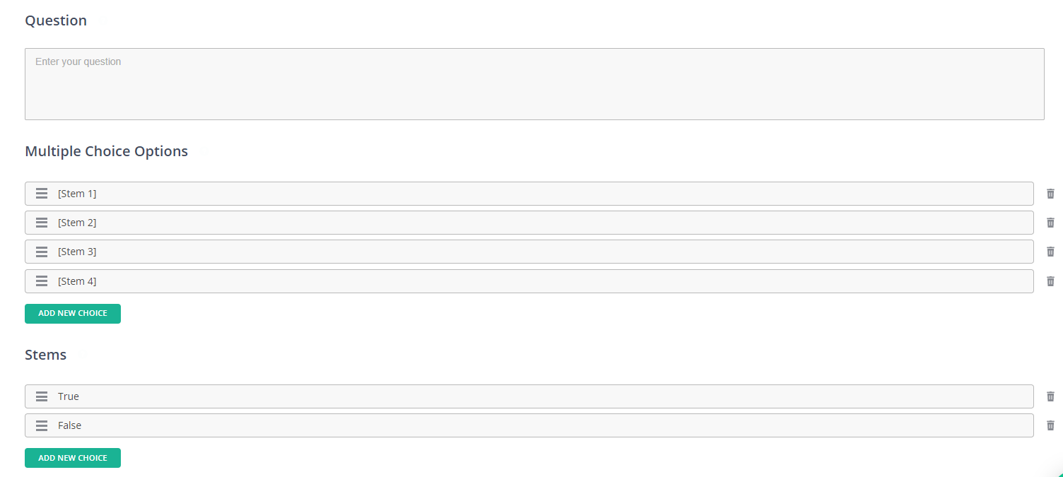Delete the [Stem 2] choice via trash icon
Image resolution: width=1063 pixels, height=477 pixels.
[1050, 223]
